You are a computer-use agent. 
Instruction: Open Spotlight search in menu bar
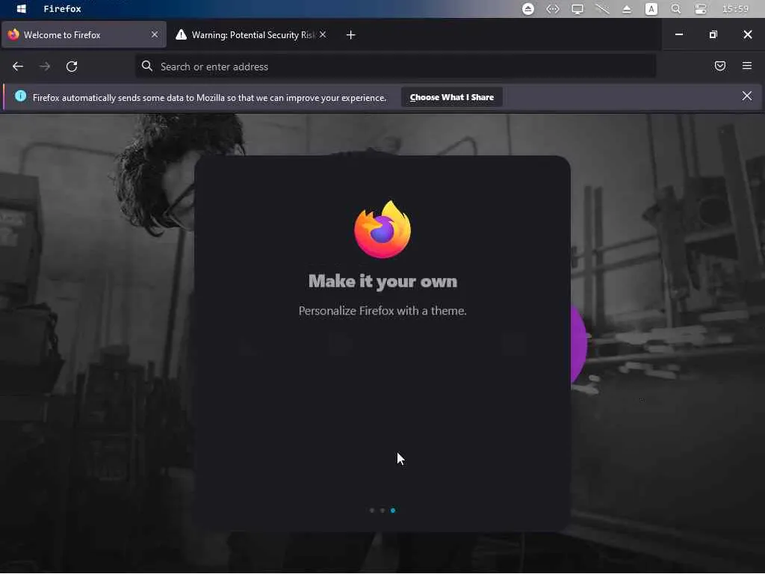tap(675, 9)
